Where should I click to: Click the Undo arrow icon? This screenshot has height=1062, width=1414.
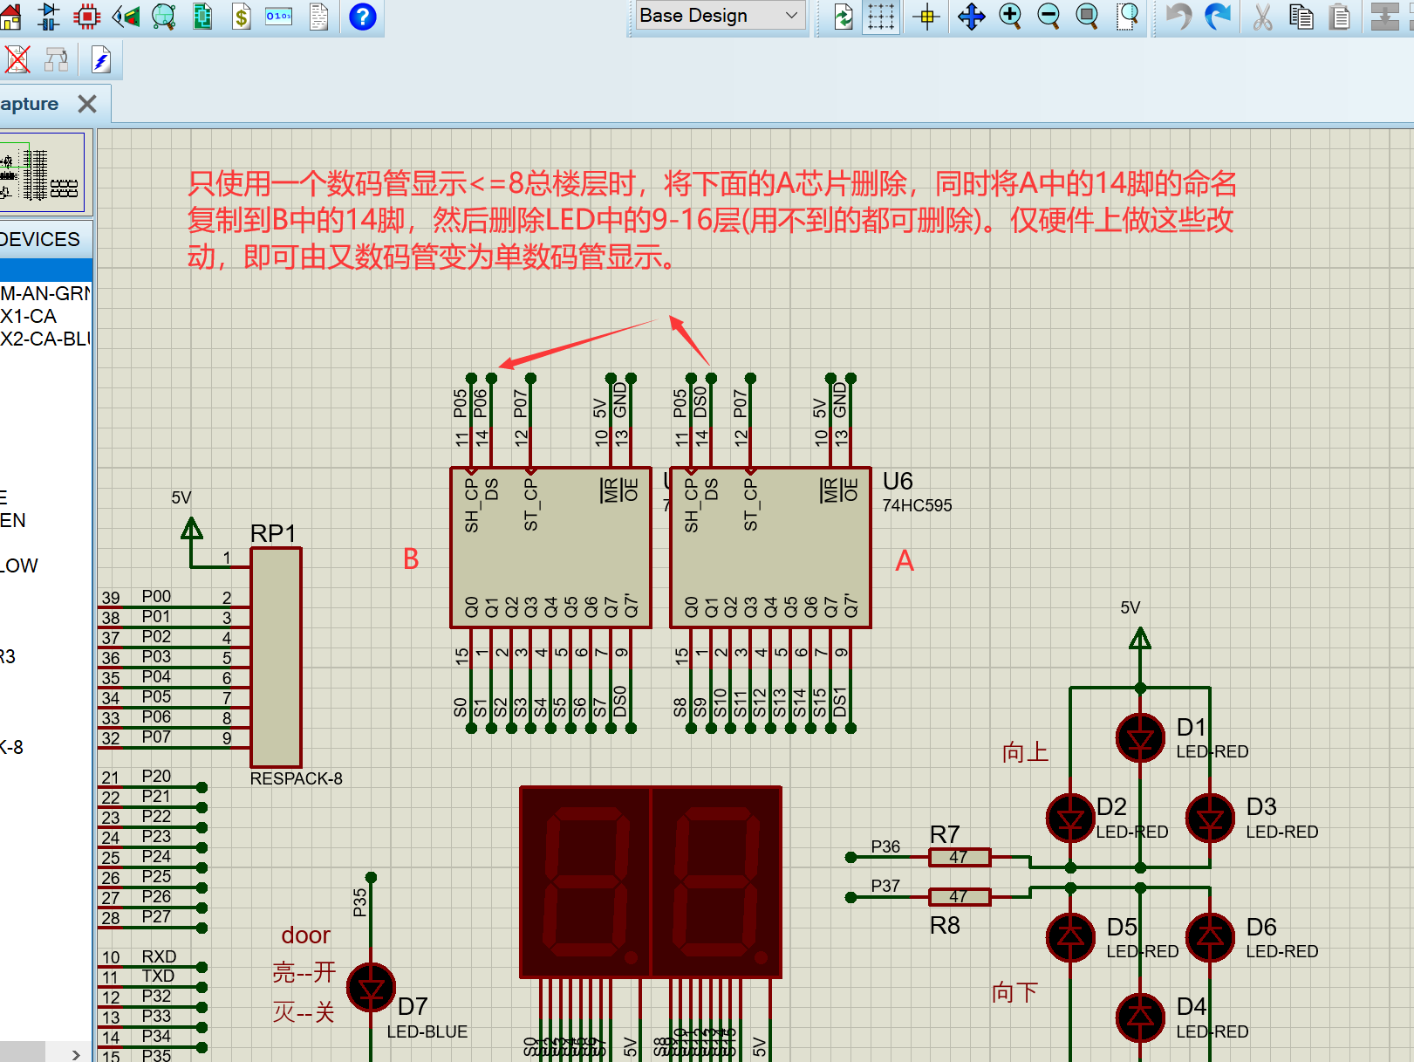coord(1178,16)
